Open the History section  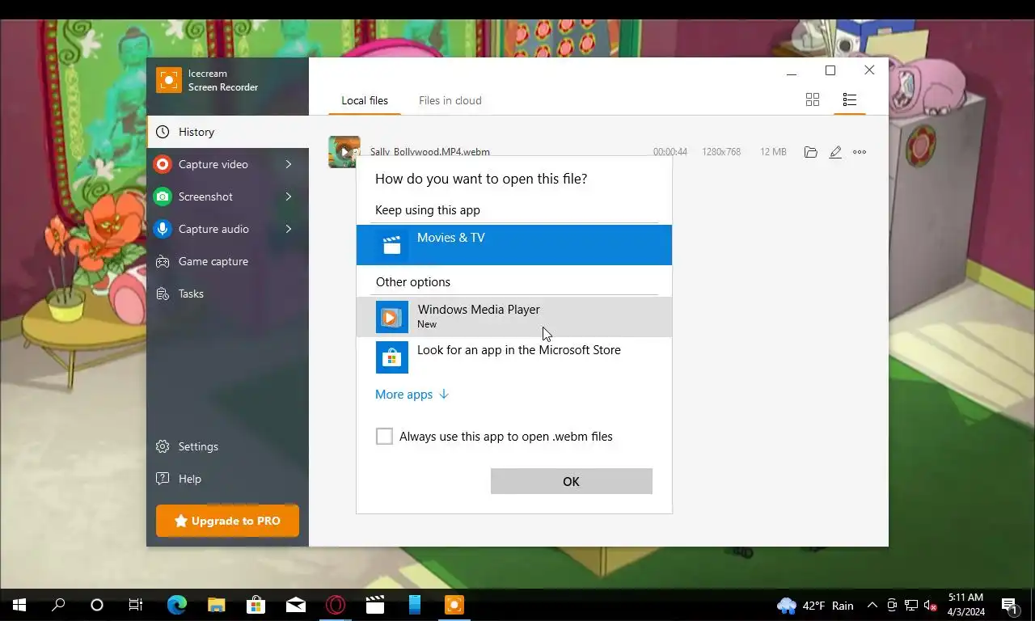[228, 132]
